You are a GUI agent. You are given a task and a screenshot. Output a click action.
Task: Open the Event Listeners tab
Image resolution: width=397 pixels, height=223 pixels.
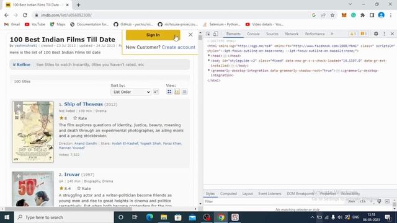(x=270, y=194)
